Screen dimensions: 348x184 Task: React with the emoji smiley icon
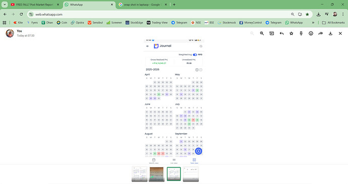(x=311, y=33)
